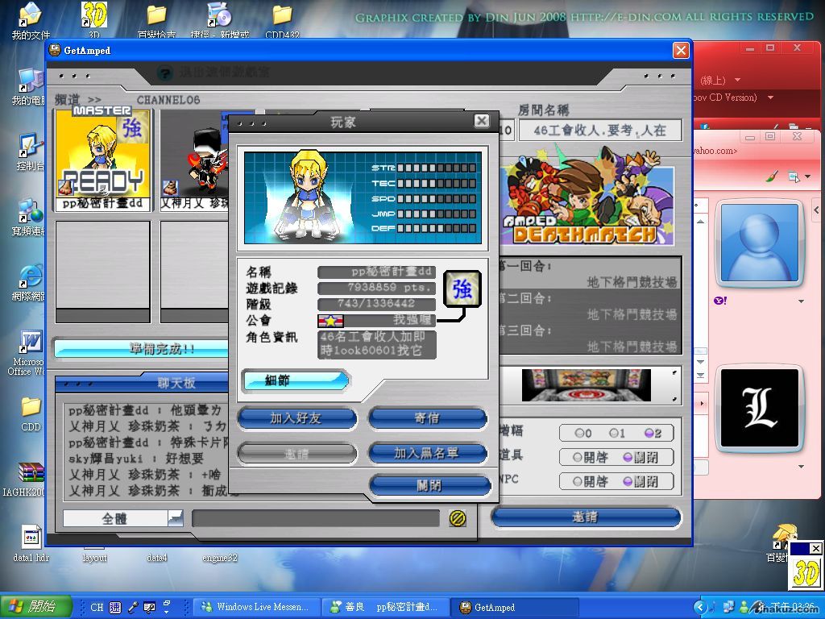Open the 全體 chat target dropdown

[x=176, y=518]
